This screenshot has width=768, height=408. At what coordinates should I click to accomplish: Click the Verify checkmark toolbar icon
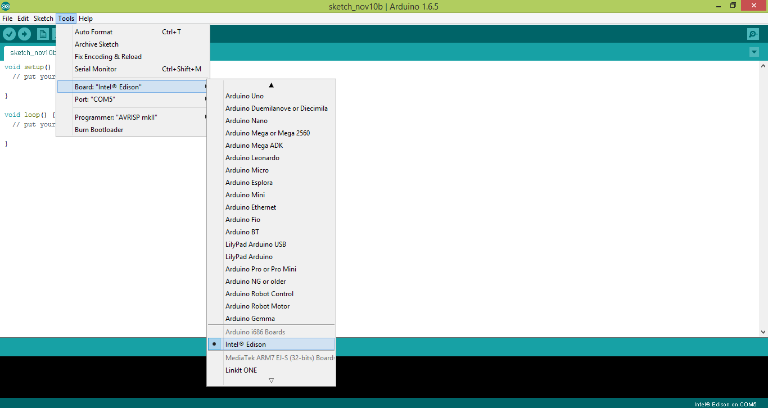click(9, 34)
